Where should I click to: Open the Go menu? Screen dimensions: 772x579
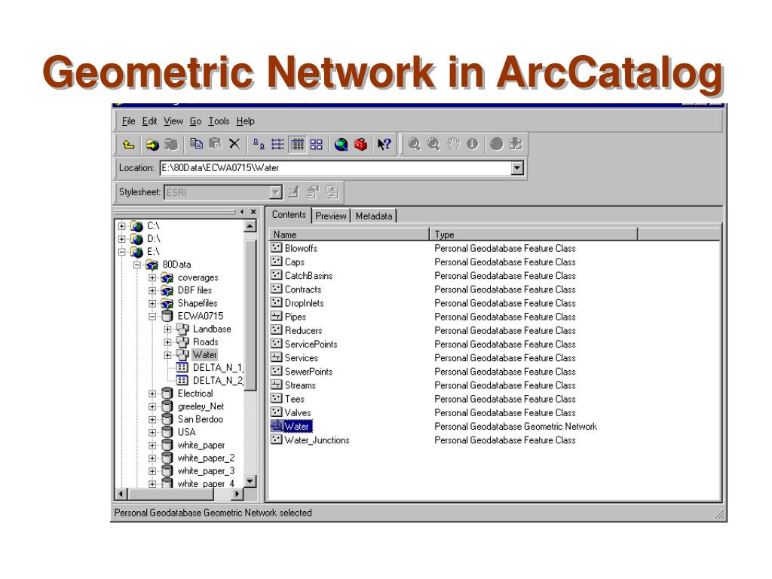[195, 121]
